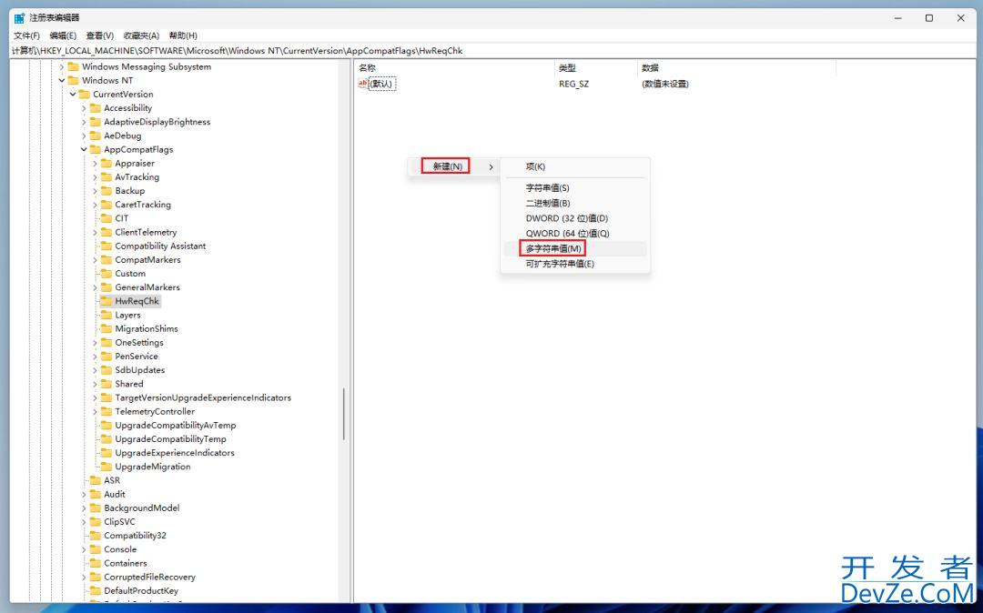Click the Registry Editor app icon in title bar
Viewport: 983px width, 613px height.
tap(19, 18)
